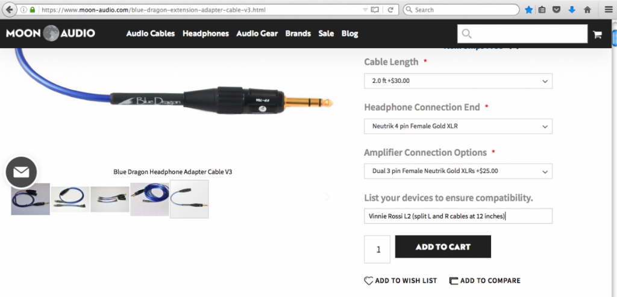Reload the page with the refresh icon
The image size is (617, 297).
390,10
